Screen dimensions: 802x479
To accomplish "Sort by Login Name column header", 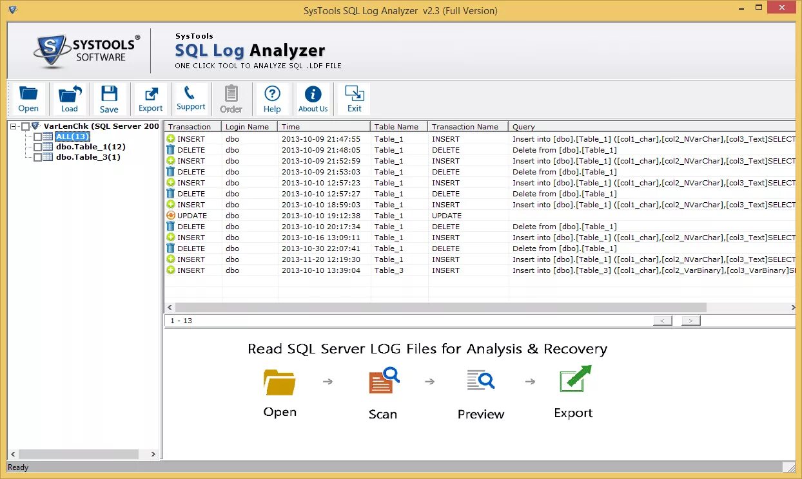I will pyautogui.click(x=249, y=127).
